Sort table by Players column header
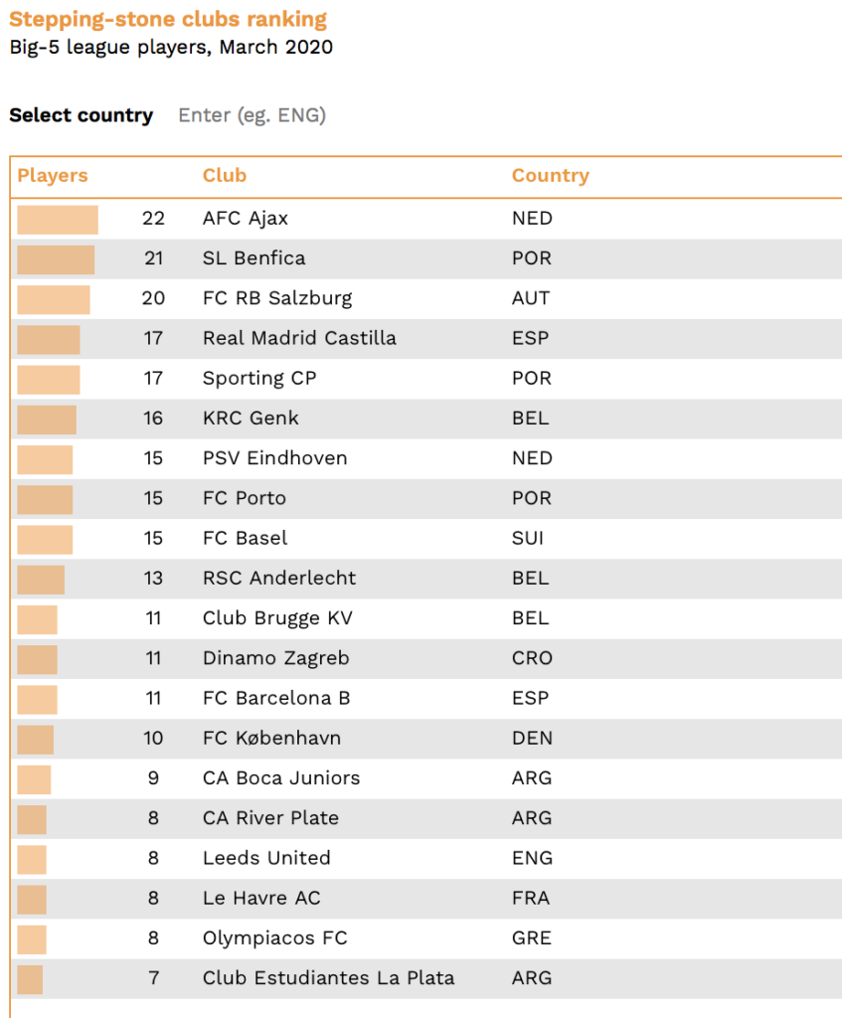The image size is (842, 1018). click(53, 175)
